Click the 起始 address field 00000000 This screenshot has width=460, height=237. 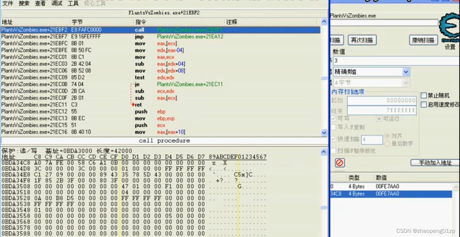tap(382, 100)
